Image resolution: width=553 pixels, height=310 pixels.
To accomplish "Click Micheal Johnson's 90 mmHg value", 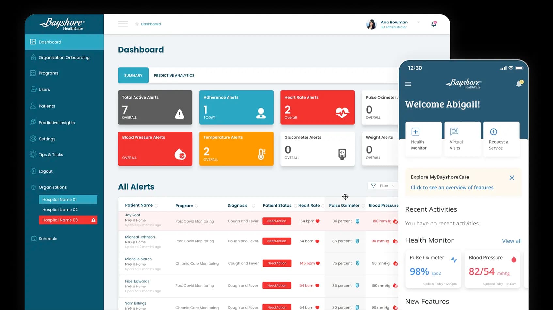I will [x=380, y=241].
